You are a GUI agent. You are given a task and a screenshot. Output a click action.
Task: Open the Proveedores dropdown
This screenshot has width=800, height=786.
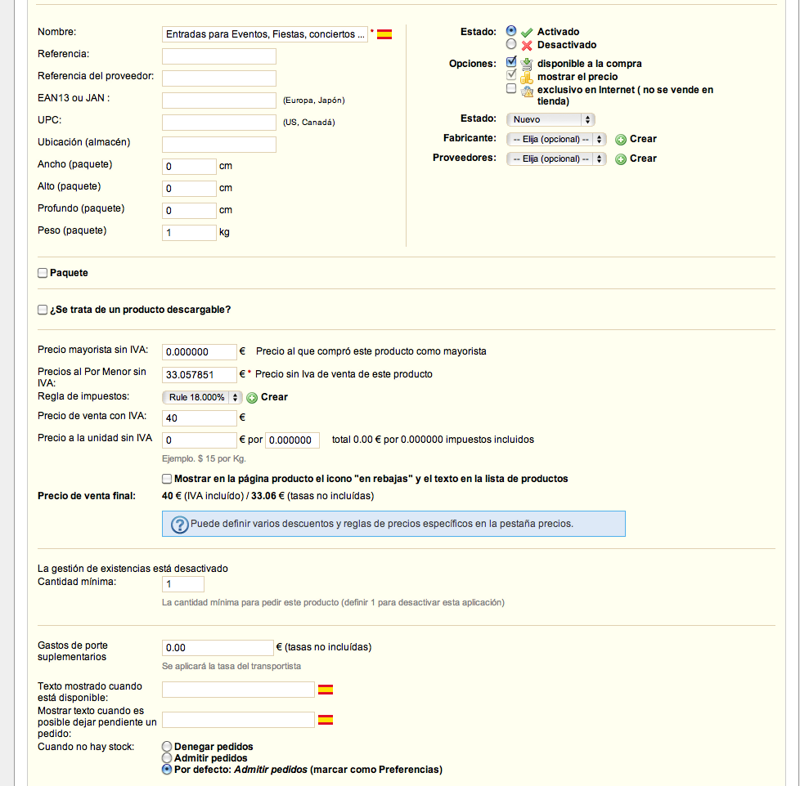point(556,159)
